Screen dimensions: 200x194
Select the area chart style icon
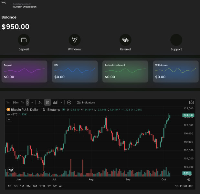pos(55,102)
